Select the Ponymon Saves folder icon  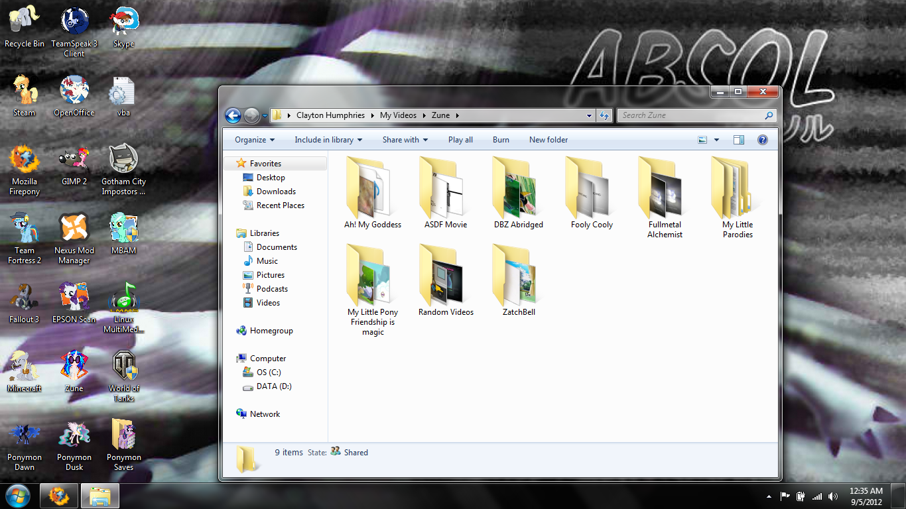[x=124, y=445]
